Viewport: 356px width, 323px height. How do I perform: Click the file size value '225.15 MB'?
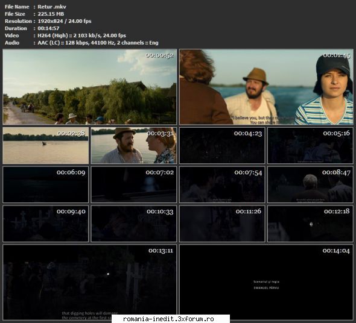click(51, 14)
